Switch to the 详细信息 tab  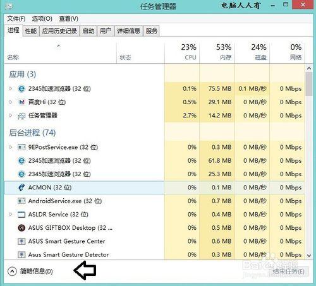(x=128, y=31)
